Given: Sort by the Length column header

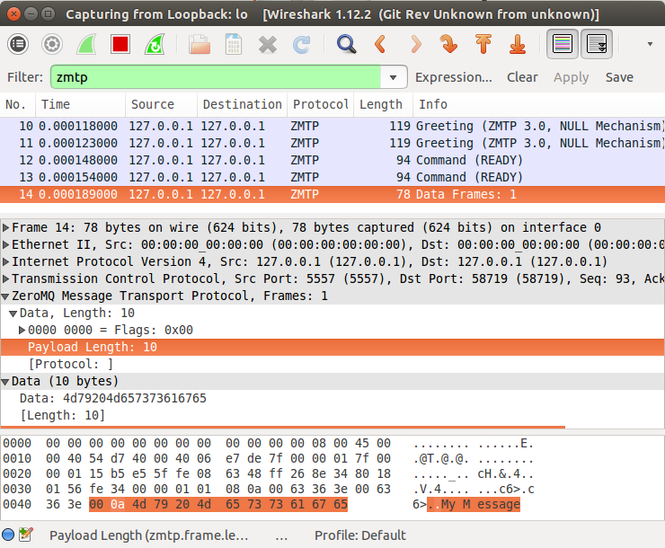Looking at the screenshot, I should click(x=383, y=104).
